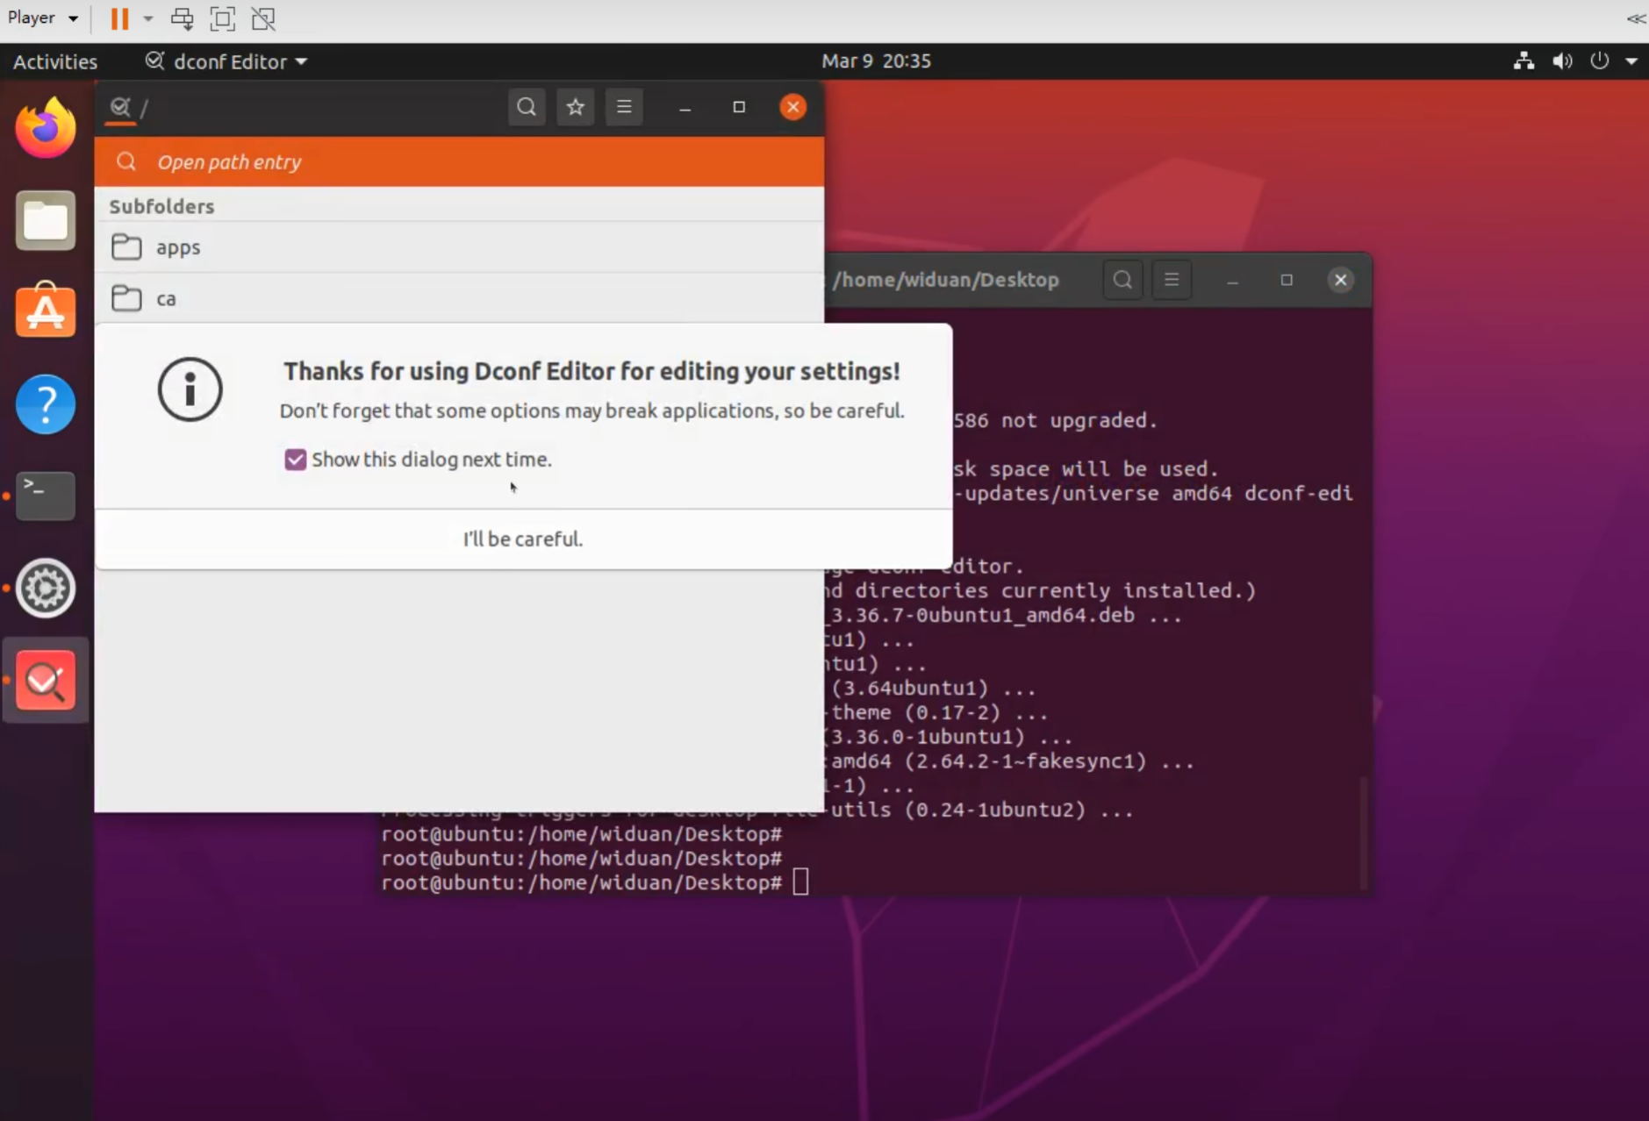Close the dconf Editor window
Image resolution: width=1649 pixels, height=1121 pixels.
792,107
